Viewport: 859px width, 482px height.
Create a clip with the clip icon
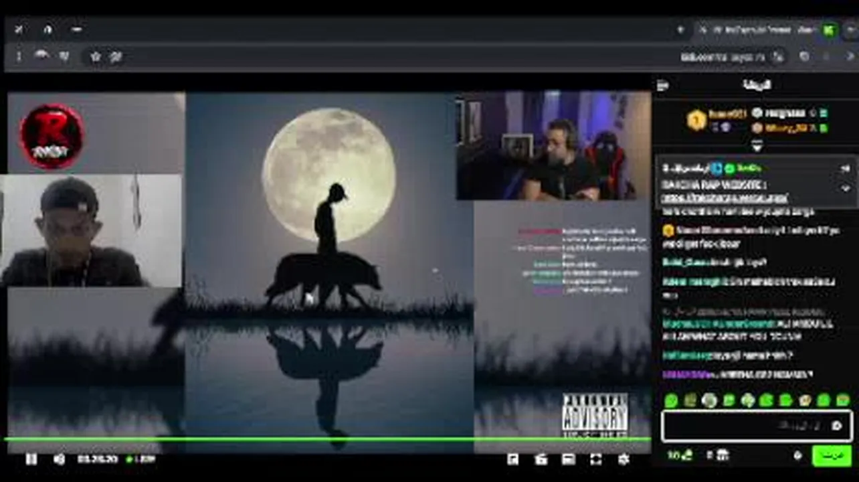(x=541, y=459)
